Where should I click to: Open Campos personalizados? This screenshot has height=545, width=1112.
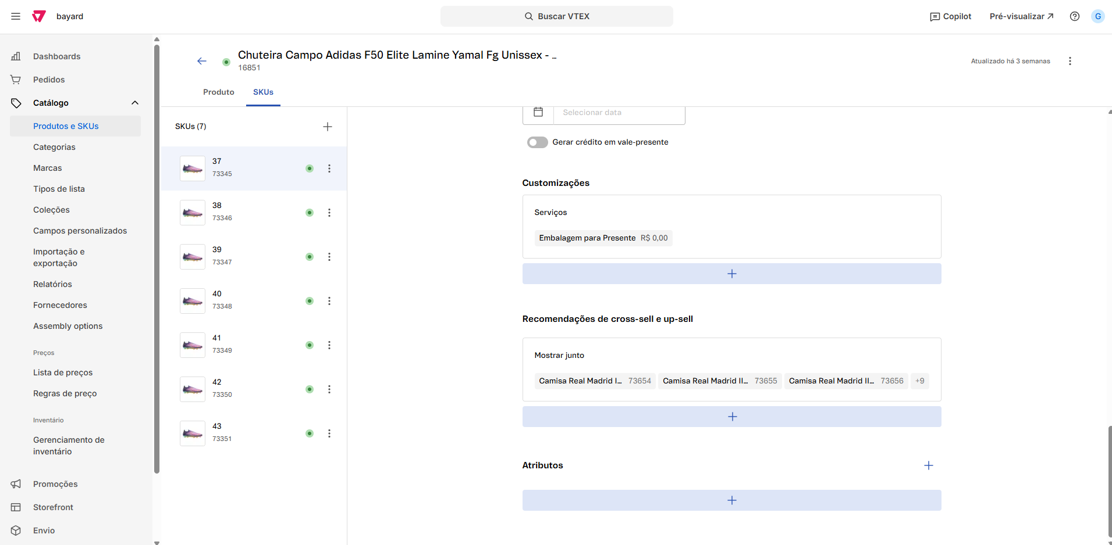pos(80,231)
